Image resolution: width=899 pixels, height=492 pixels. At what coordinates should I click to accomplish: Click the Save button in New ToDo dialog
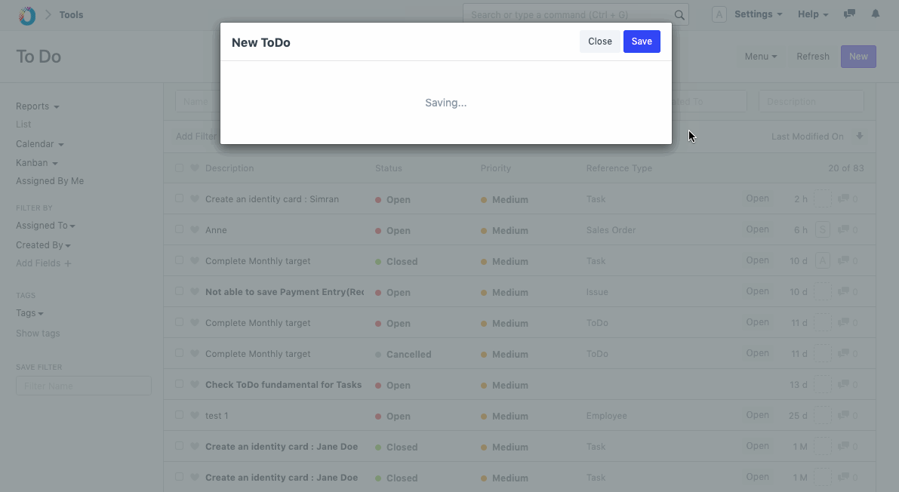[642, 42]
